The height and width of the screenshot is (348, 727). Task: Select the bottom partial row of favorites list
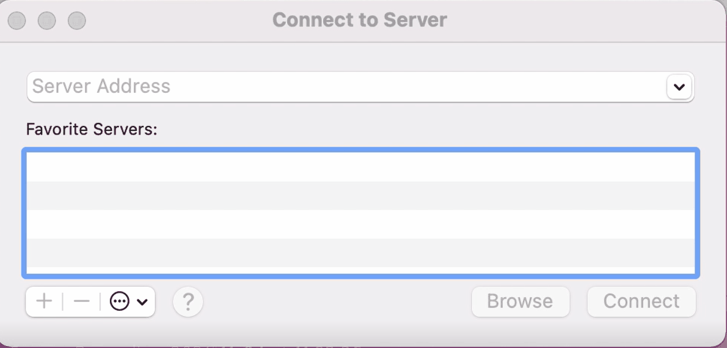[360, 270]
